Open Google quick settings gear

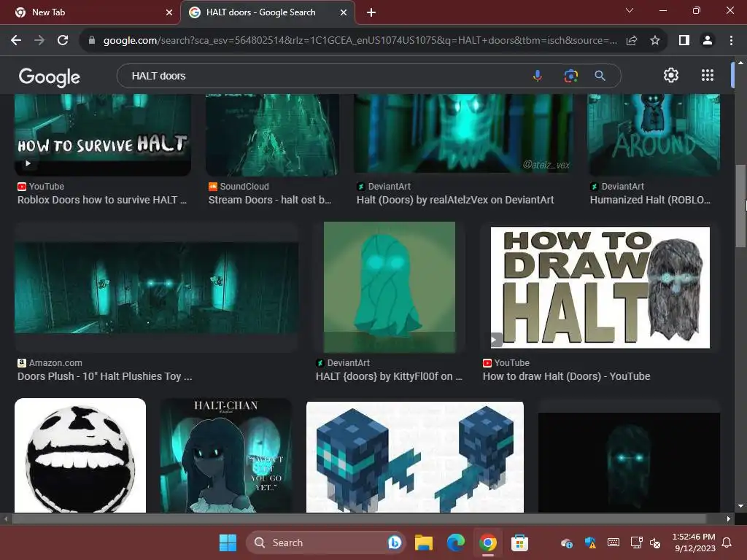click(671, 75)
